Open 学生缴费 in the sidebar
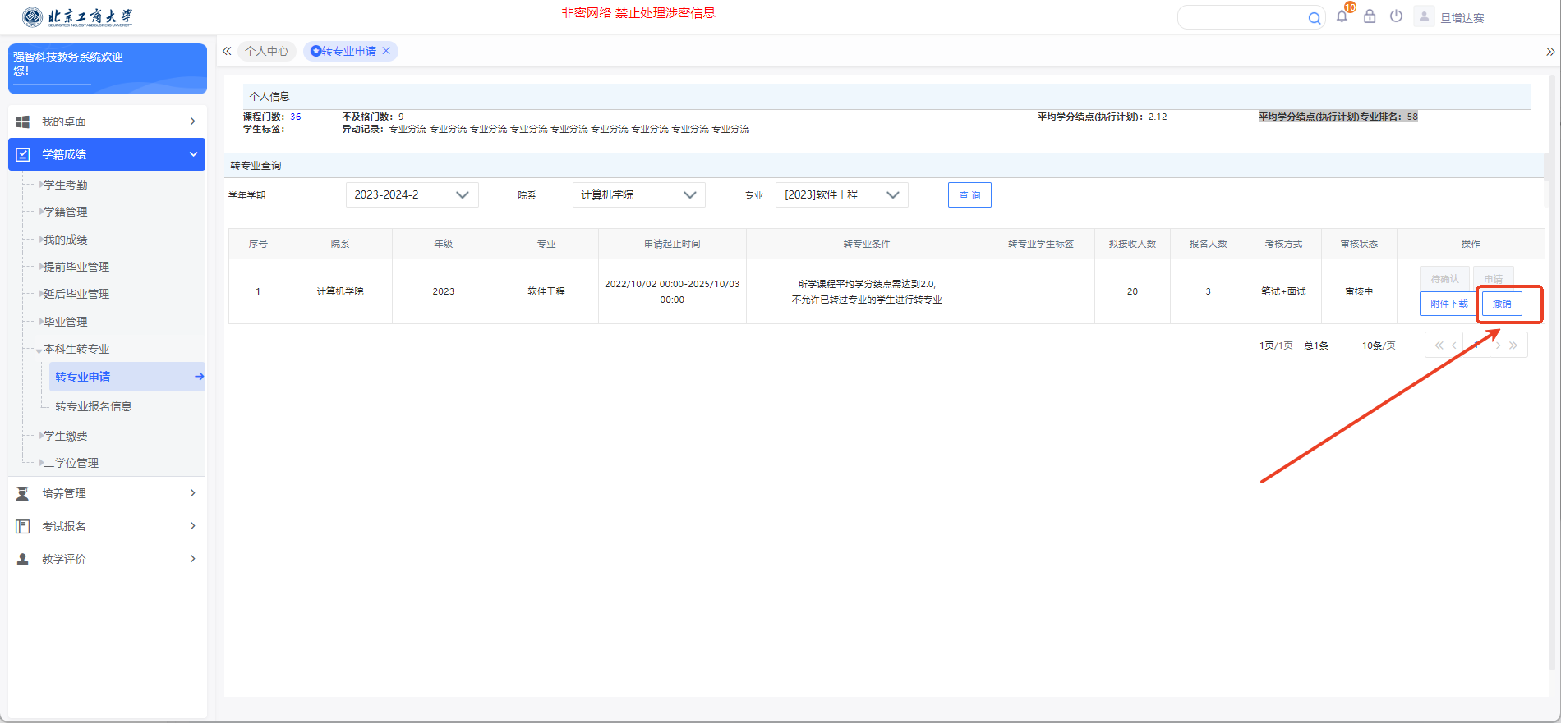This screenshot has height=723, width=1561. coord(66,436)
